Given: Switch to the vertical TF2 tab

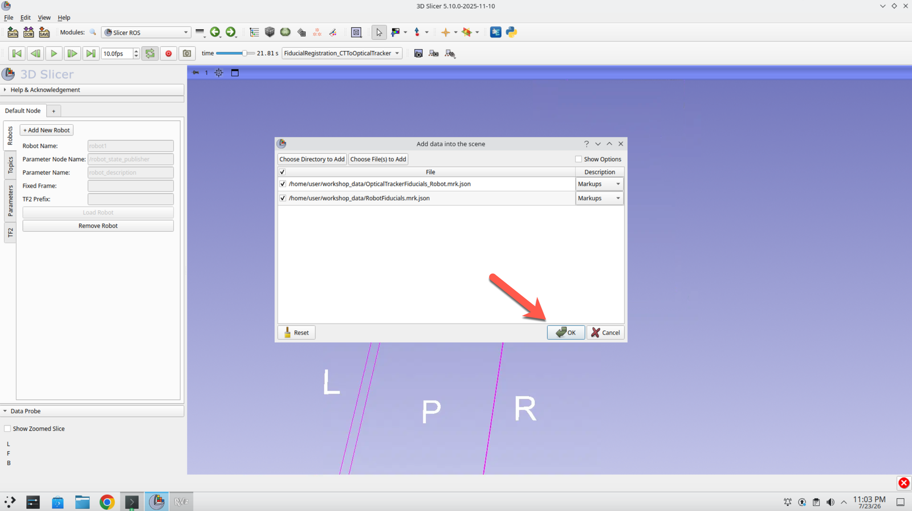Looking at the screenshot, I should click(10, 232).
